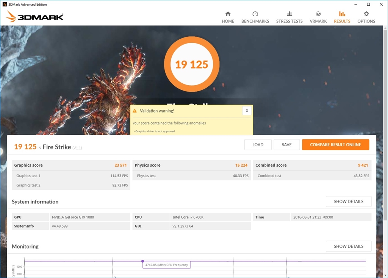Screen dimensions: 388x278
Task: Click the 'Graphics test 2' row label
Action: point(28,185)
